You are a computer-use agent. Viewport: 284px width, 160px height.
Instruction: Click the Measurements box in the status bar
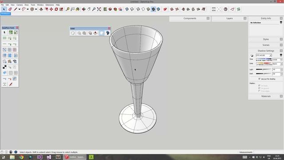(268, 152)
